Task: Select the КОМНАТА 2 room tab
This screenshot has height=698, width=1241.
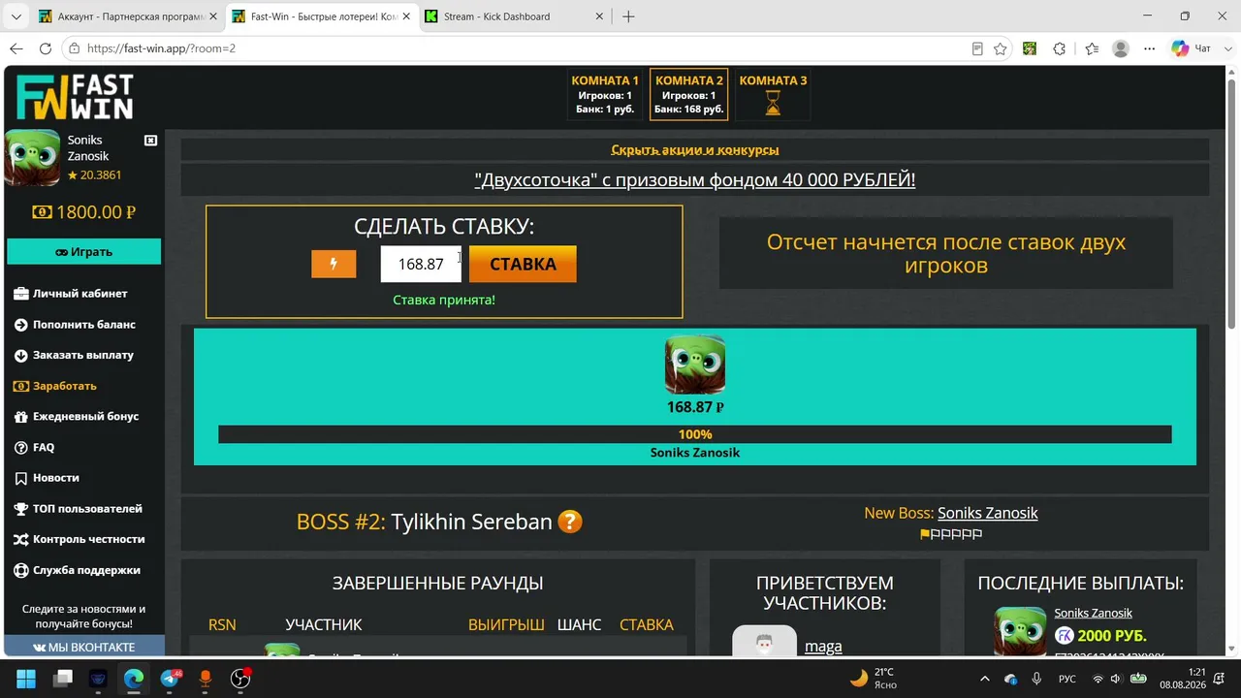Action: pyautogui.click(x=689, y=95)
